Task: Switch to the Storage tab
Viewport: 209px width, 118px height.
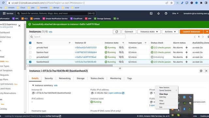Action: click(x=81, y=78)
